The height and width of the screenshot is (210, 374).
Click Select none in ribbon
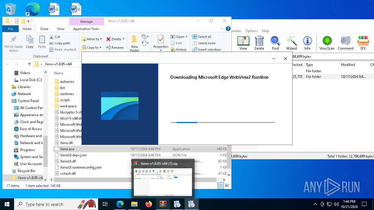204,43
